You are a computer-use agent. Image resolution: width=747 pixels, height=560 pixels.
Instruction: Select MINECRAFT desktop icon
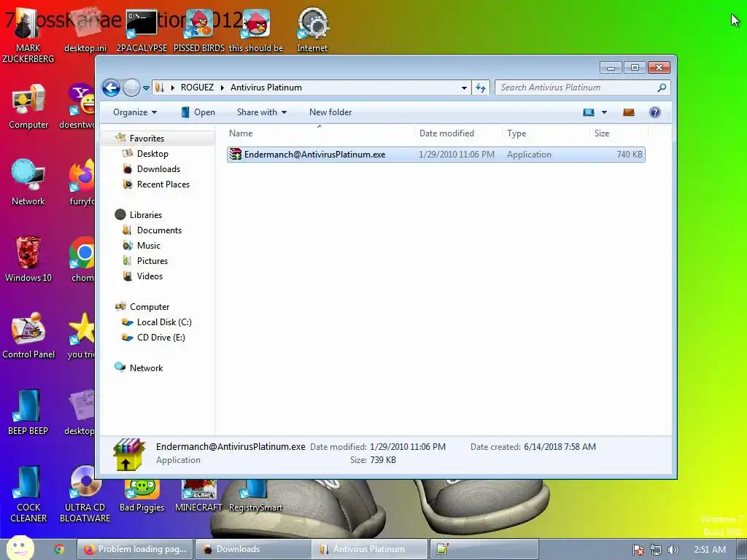tap(198, 495)
